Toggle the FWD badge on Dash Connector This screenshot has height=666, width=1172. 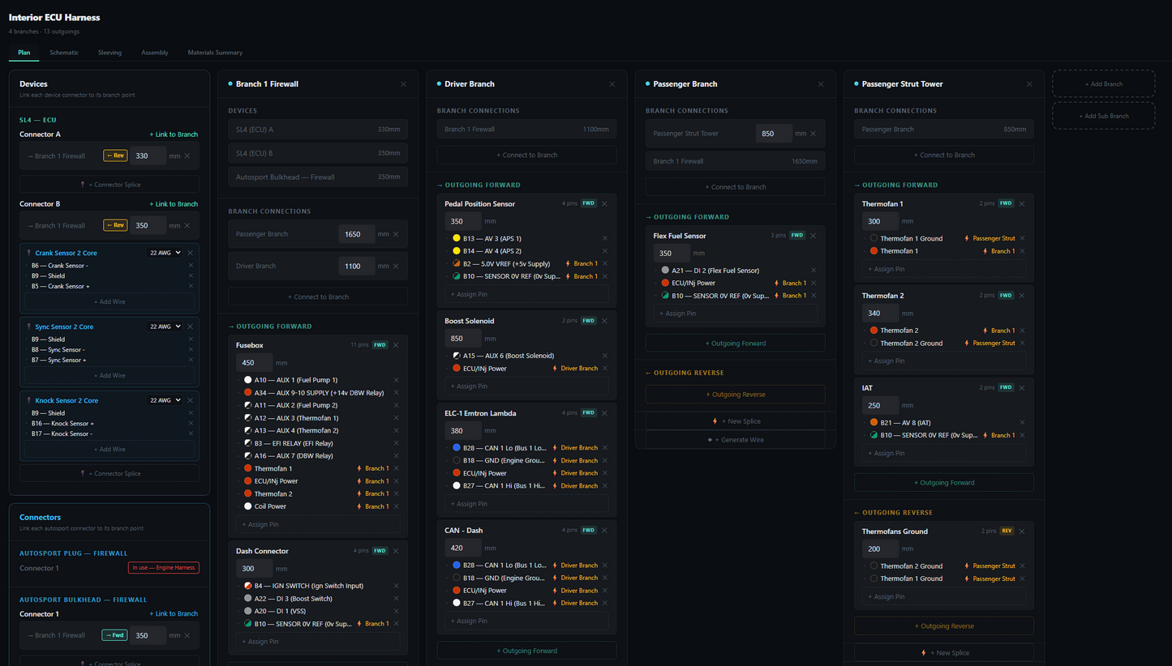coord(380,551)
